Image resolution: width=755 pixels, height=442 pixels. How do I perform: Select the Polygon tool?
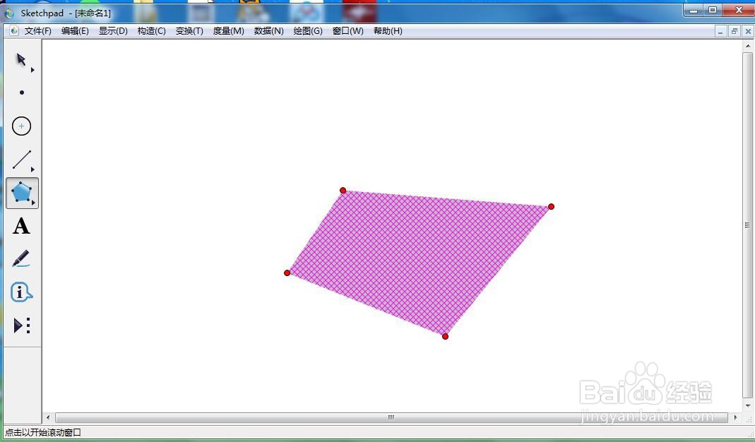pyautogui.click(x=22, y=193)
